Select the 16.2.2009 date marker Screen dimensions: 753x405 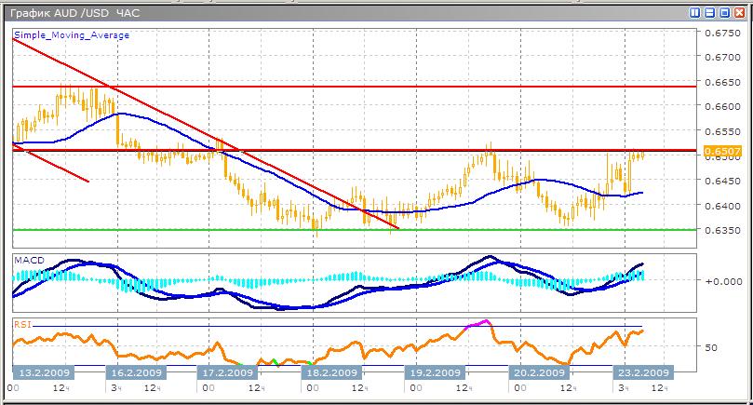coord(138,372)
